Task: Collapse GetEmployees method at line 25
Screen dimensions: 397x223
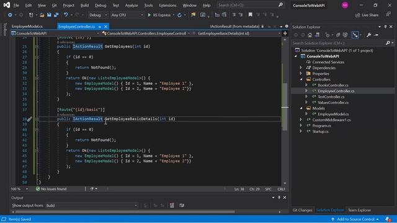Action: click(37, 46)
